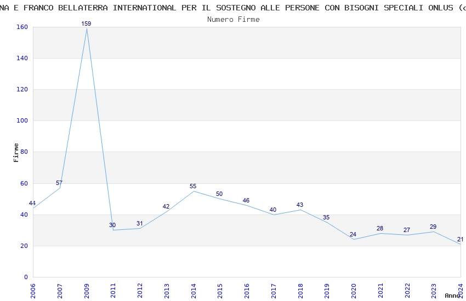Click the x-axis year label 2017
Image resolution: width=466 pixels, height=301 pixels.
click(274, 291)
